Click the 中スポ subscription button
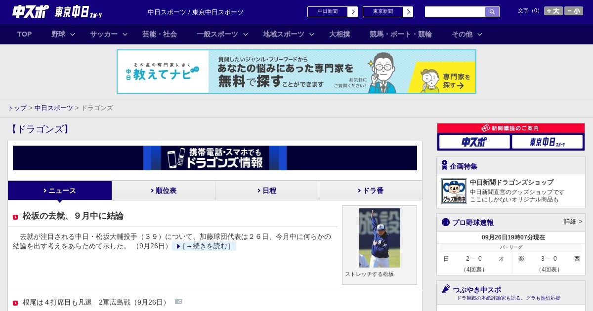 pos(474,142)
